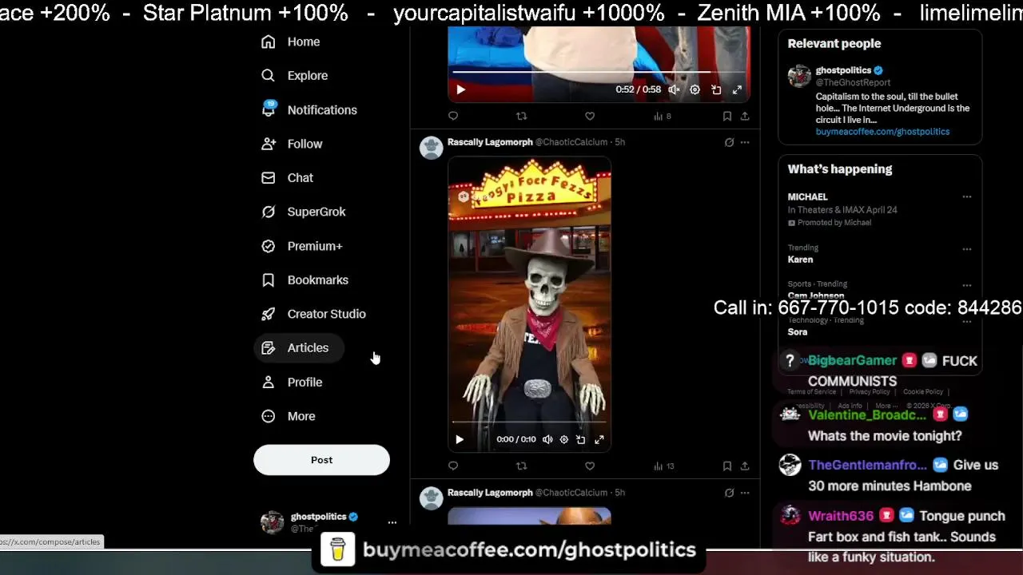The height and width of the screenshot is (575, 1023).
Task: Open Grok icon on pizza skeleton post
Action: click(729, 142)
